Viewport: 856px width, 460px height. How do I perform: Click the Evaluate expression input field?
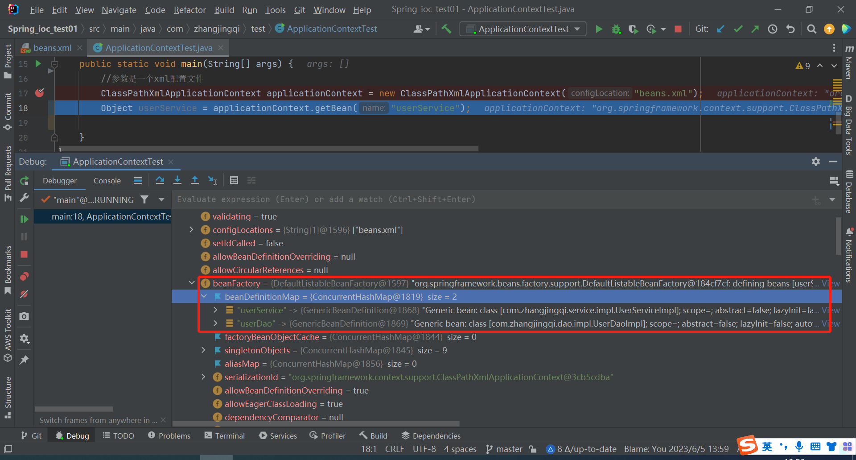tap(490, 199)
